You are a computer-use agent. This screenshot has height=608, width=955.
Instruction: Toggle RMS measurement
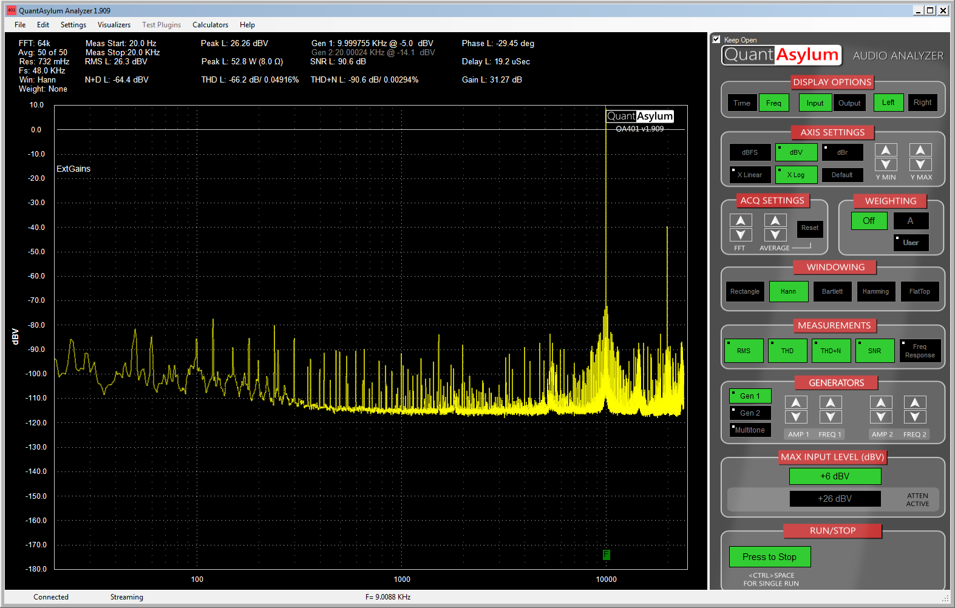coord(744,351)
